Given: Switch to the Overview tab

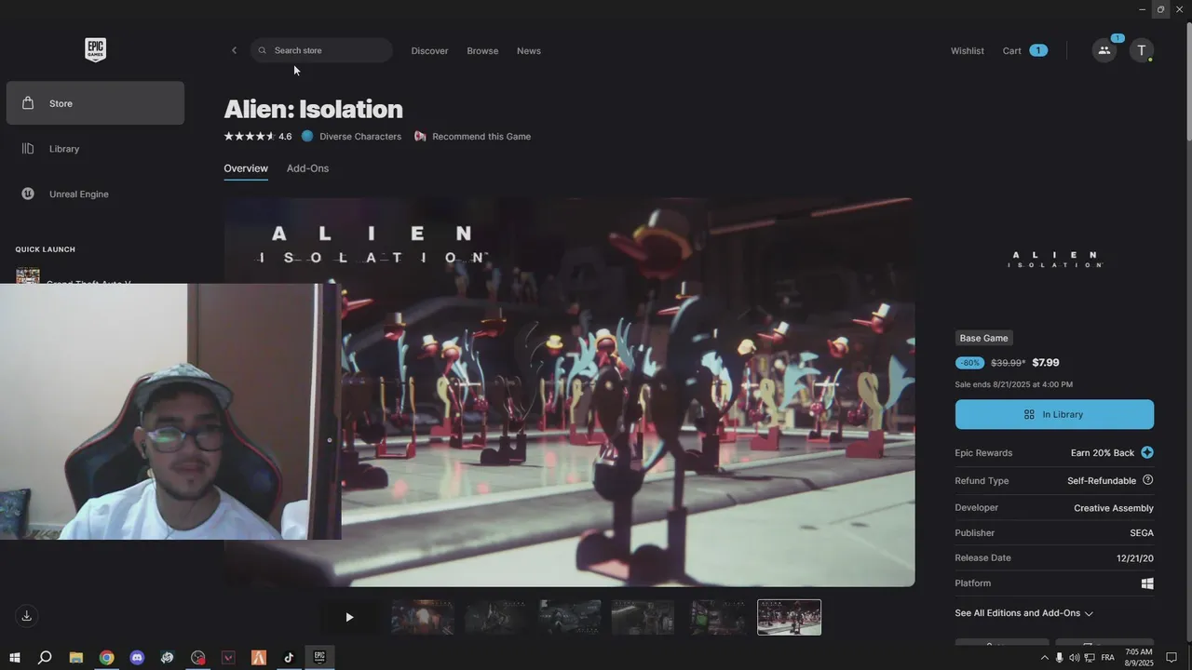Looking at the screenshot, I should point(246,168).
